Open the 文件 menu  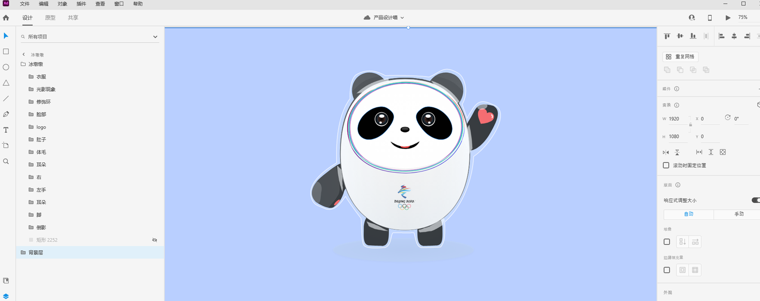tap(25, 4)
